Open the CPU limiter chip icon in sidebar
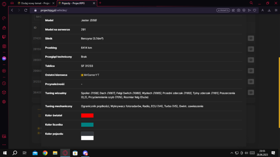This screenshot has width=280, height=157. (4, 46)
